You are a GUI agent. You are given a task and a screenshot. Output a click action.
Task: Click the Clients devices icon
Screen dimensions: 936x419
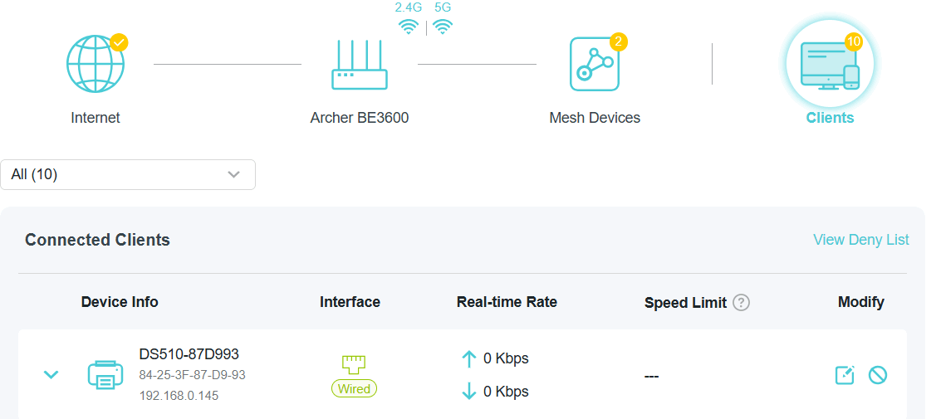point(829,64)
